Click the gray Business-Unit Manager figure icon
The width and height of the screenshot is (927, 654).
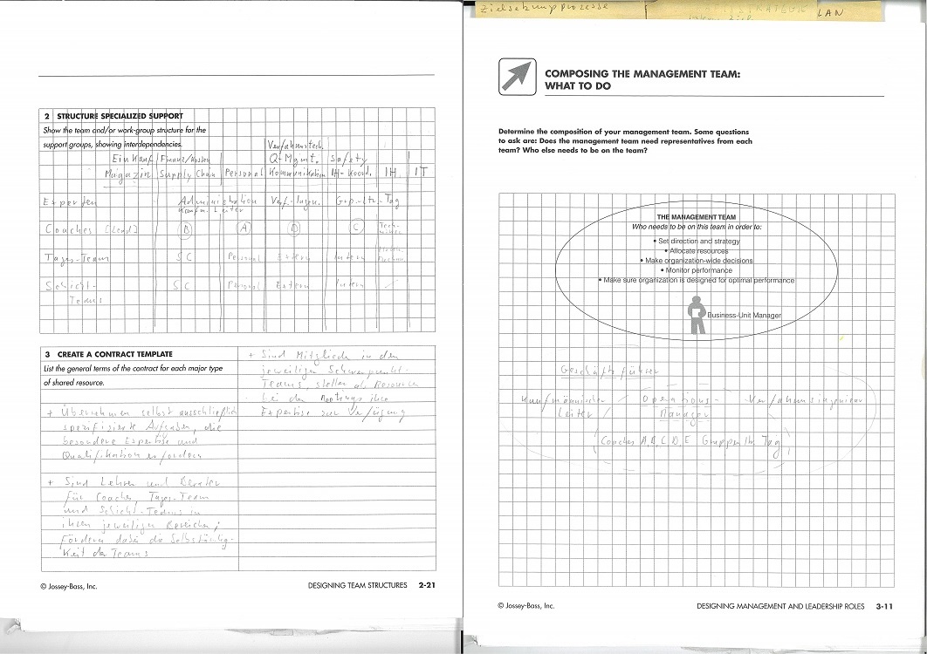[x=697, y=316]
